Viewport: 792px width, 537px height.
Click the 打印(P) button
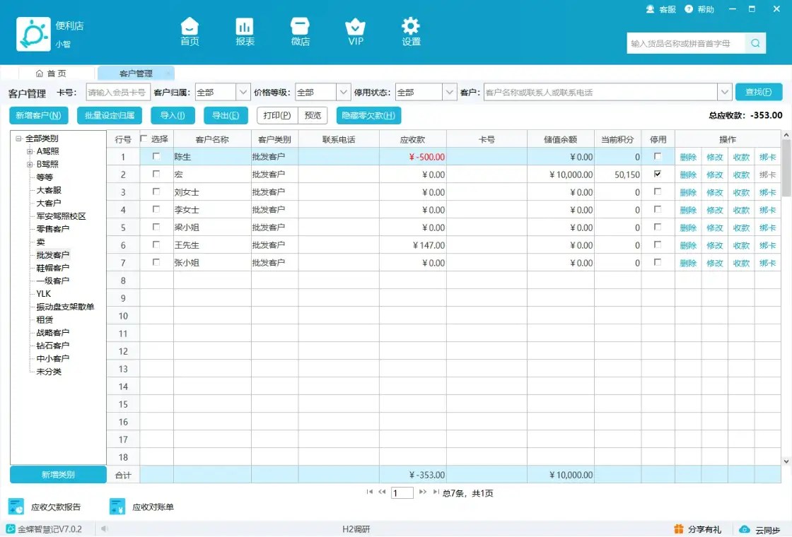coord(277,115)
